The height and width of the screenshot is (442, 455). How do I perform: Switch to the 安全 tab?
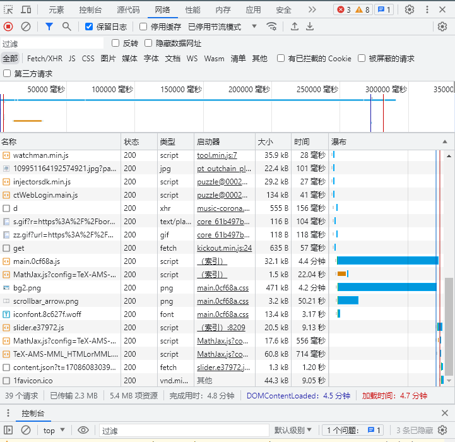[283, 10]
